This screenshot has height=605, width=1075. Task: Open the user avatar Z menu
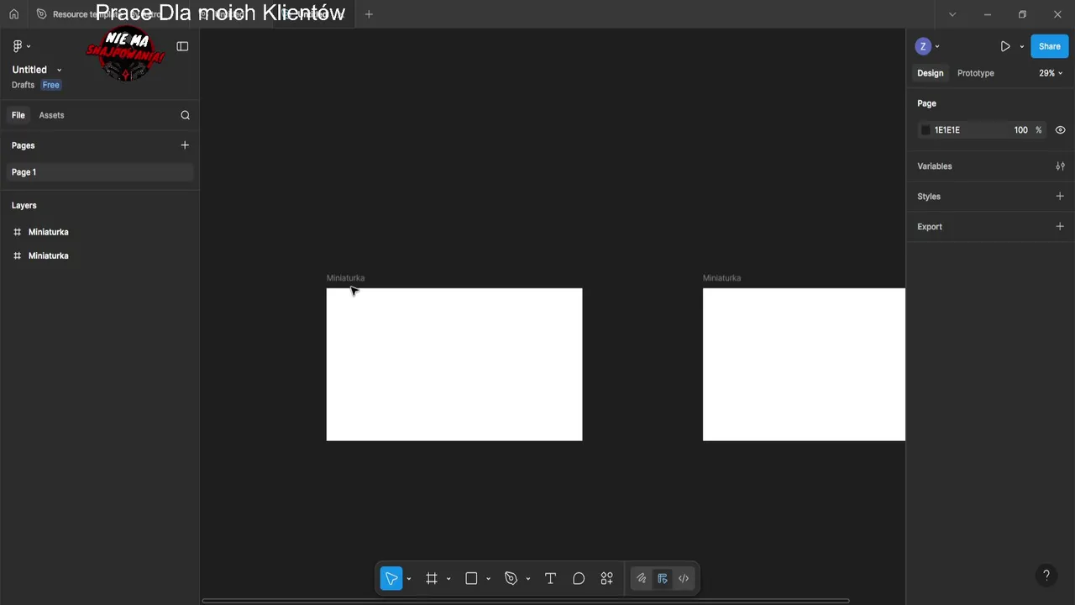[x=923, y=46]
